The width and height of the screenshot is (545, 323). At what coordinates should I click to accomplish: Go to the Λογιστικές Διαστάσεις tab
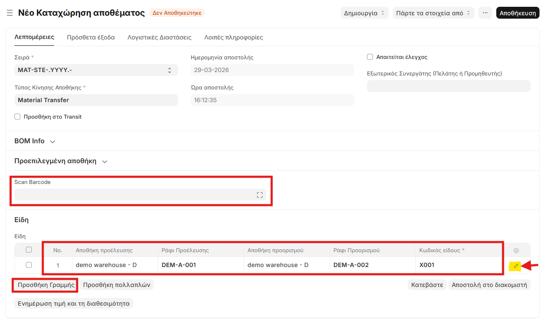159,37
